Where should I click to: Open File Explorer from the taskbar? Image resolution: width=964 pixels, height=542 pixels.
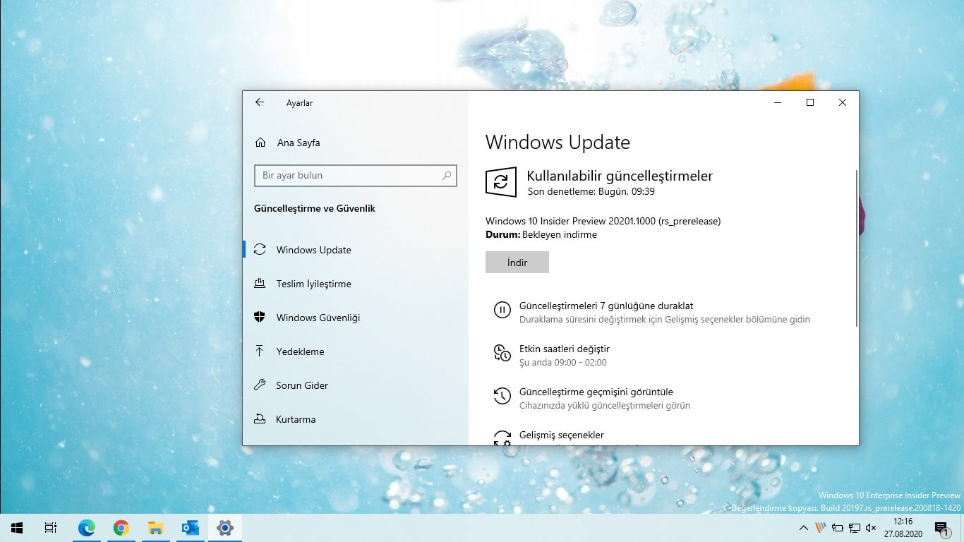156,528
